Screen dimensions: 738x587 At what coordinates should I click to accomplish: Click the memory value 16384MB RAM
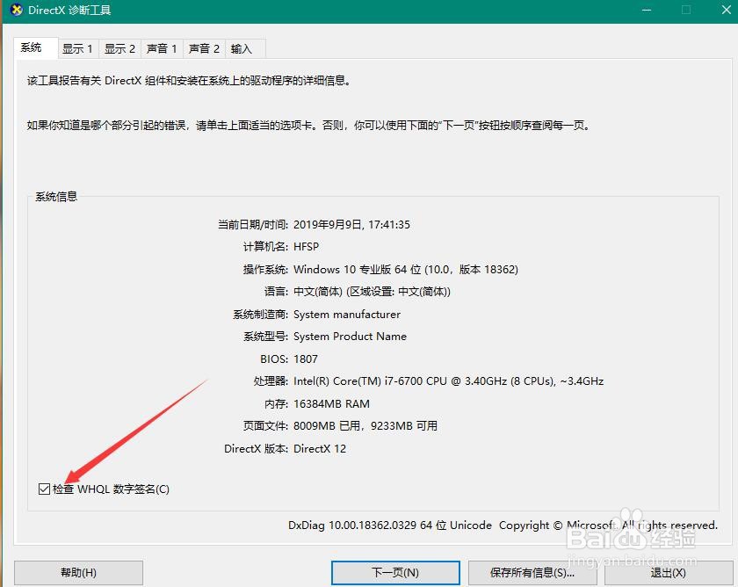pyautogui.click(x=331, y=404)
